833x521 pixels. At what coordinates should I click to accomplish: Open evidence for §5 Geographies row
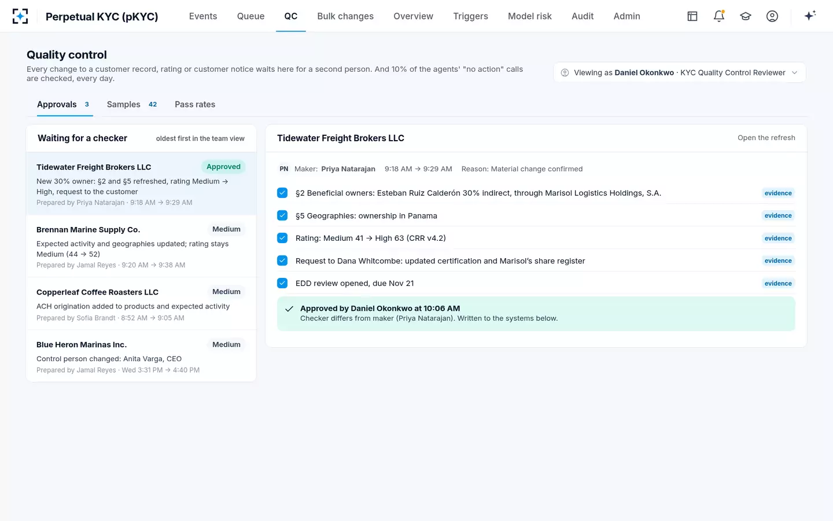click(x=778, y=215)
